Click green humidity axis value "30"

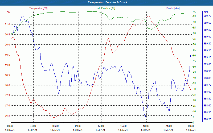click(194, 89)
